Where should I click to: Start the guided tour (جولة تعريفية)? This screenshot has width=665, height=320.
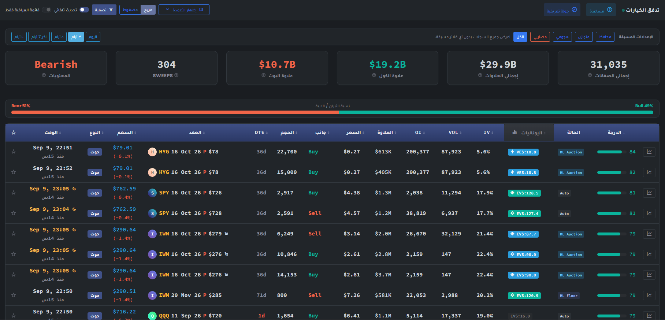point(562,10)
